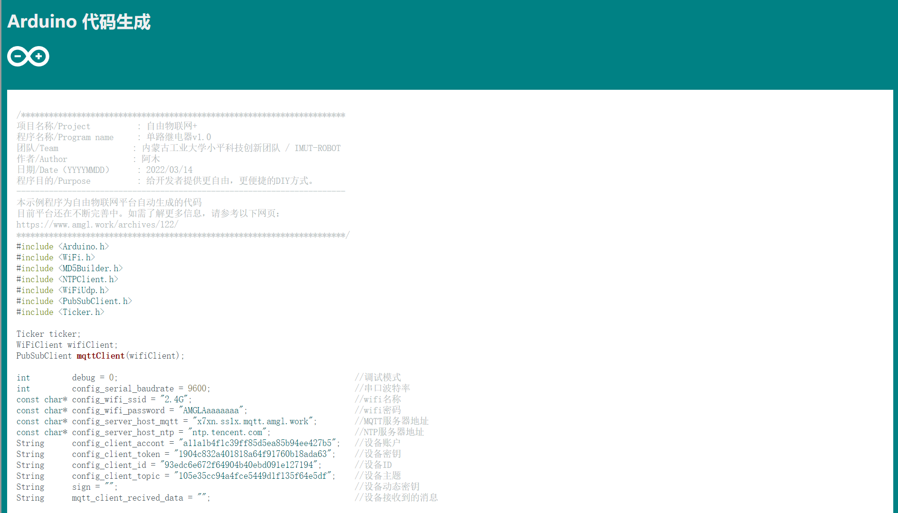
Task: Click the '//设备ID' comment
Action: click(x=373, y=465)
